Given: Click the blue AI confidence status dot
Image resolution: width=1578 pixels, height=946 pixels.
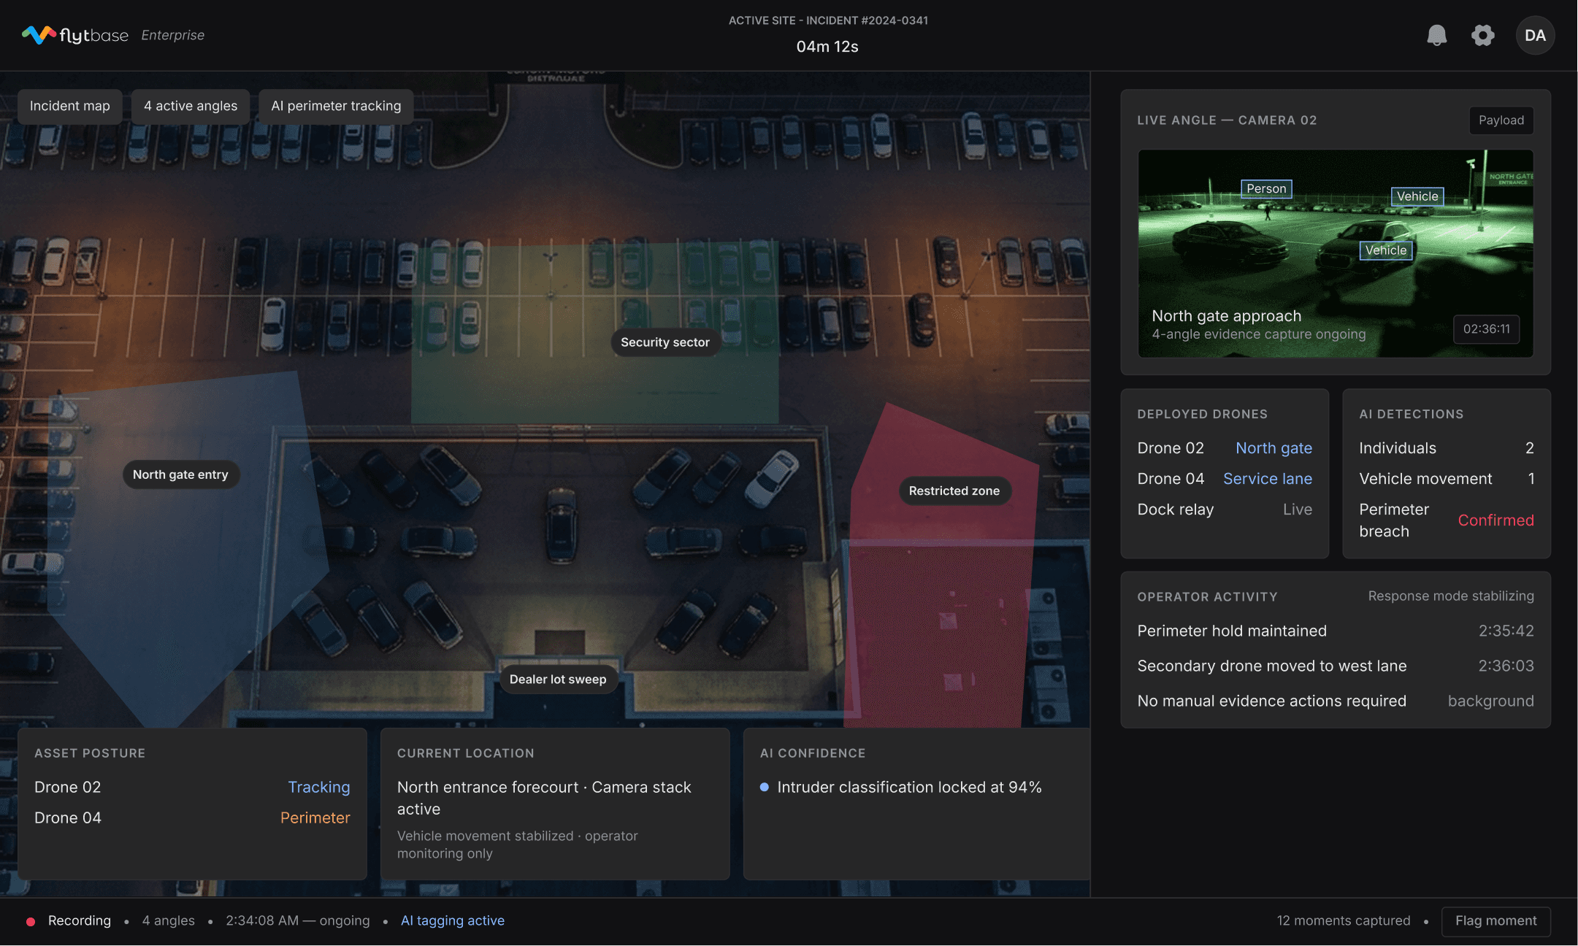Looking at the screenshot, I should tap(764, 787).
